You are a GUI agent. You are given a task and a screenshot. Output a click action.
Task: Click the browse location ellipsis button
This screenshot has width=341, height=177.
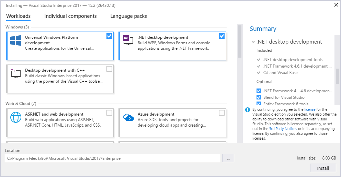[228, 158]
